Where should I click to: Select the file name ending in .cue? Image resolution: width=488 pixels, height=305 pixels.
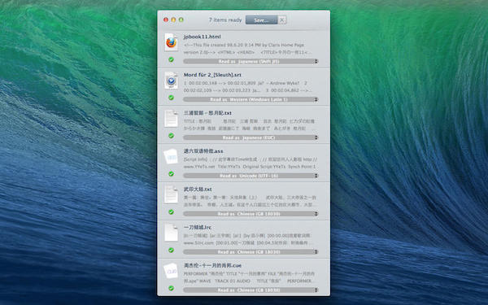[x=212, y=265]
